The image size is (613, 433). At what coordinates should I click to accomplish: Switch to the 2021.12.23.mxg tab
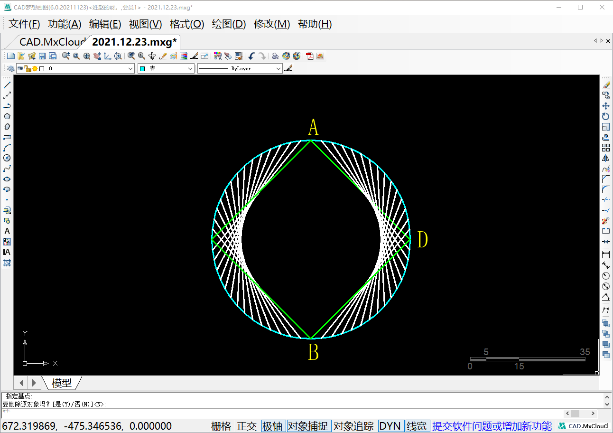pos(134,42)
